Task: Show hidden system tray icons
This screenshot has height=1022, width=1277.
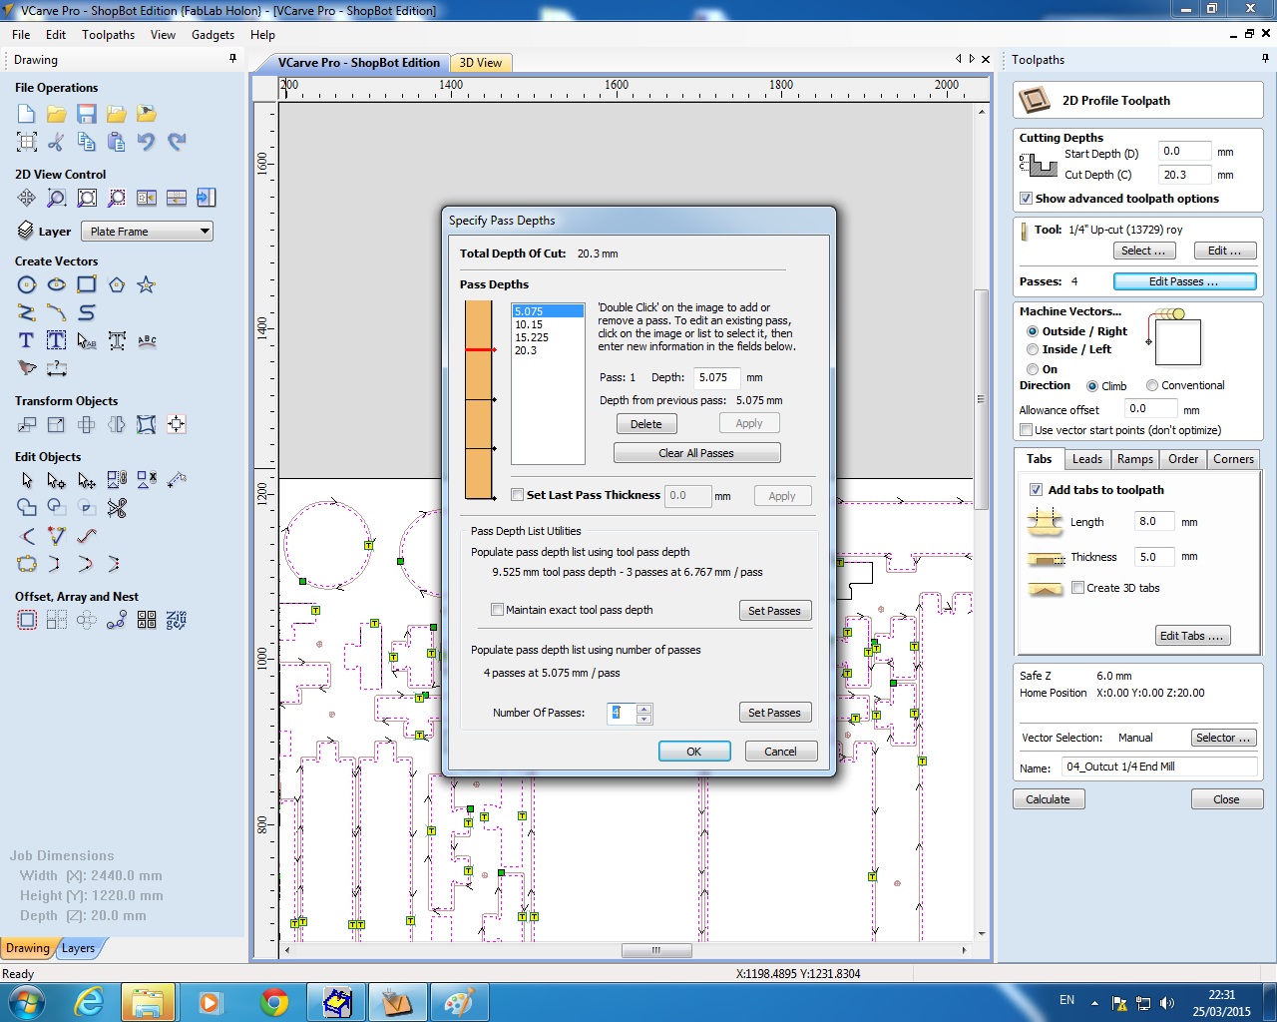Action: pyautogui.click(x=1094, y=1003)
